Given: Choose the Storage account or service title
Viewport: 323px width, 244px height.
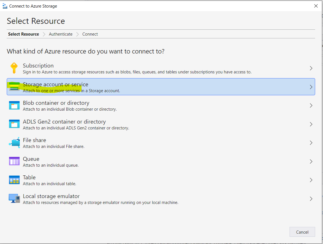Looking at the screenshot, I should tap(55, 84).
